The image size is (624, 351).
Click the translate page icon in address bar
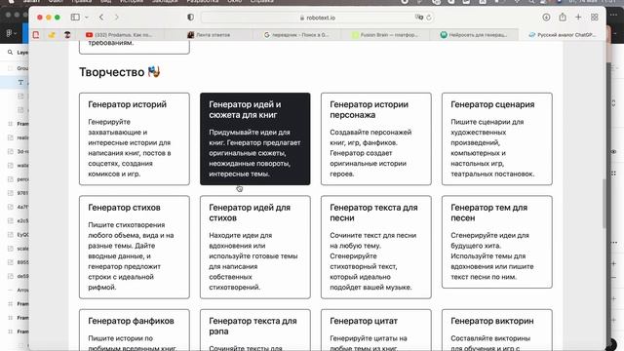click(x=418, y=18)
